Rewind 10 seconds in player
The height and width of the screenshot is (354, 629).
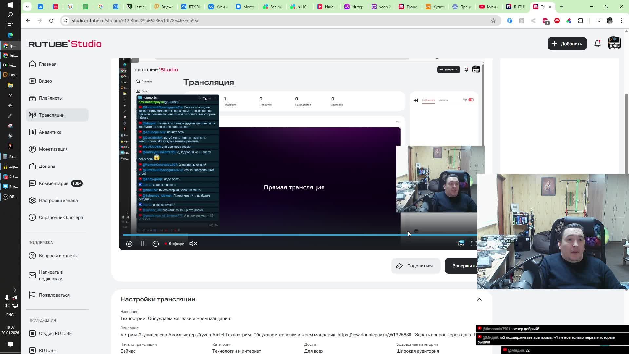129,244
